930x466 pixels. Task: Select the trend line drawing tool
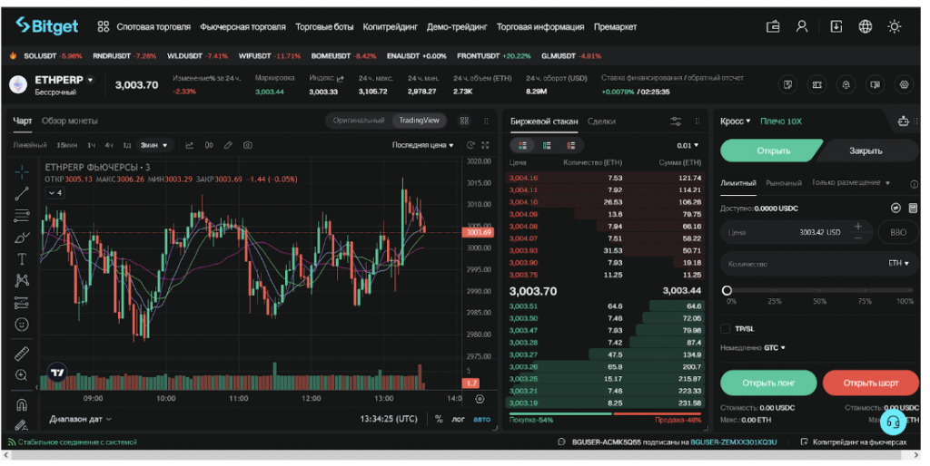(22, 193)
